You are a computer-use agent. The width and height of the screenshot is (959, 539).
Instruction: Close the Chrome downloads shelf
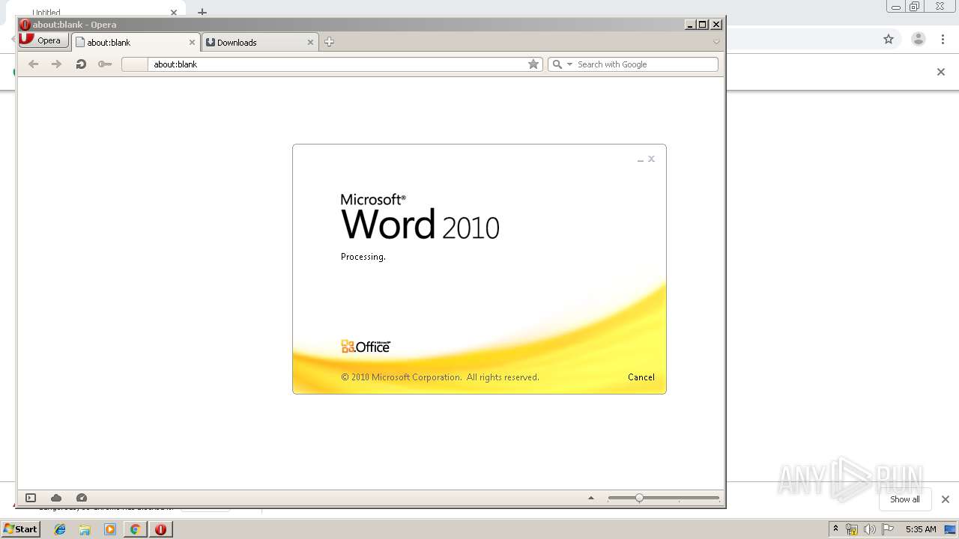point(946,499)
